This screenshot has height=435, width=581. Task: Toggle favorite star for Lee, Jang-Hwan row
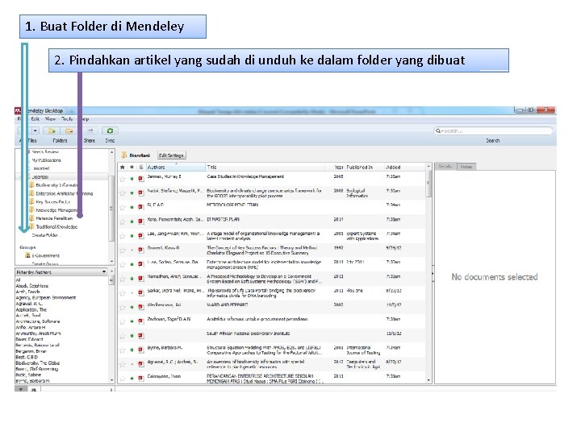pos(123,236)
